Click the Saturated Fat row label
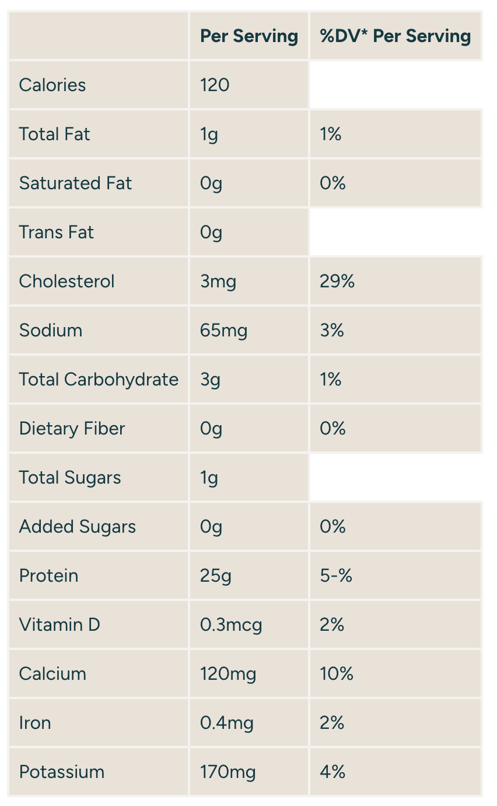497x806 pixels. 76,183
